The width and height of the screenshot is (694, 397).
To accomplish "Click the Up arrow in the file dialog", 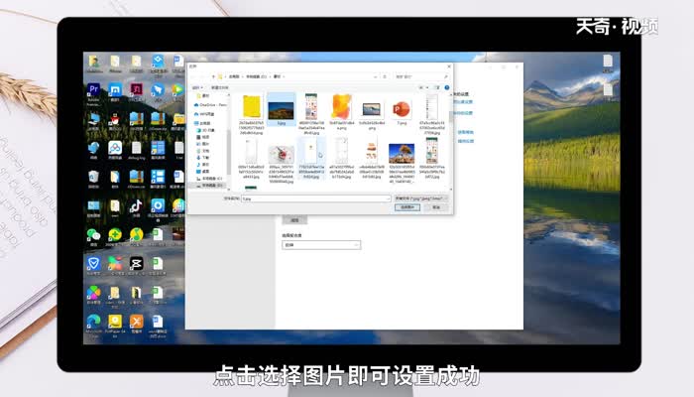I will pyautogui.click(x=214, y=76).
